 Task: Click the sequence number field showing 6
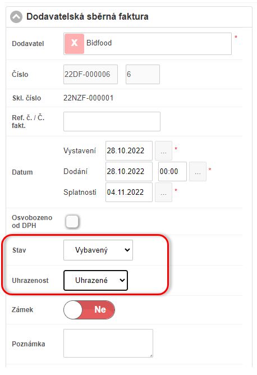[143, 74]
